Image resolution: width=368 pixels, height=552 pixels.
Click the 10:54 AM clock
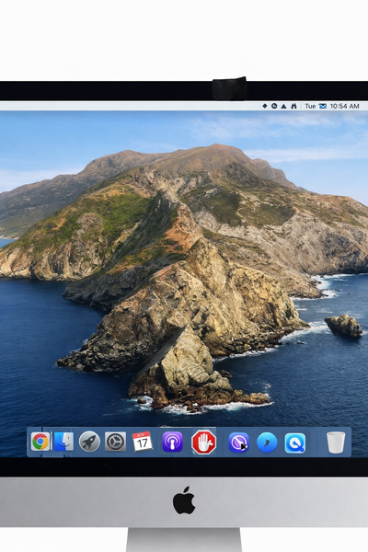344,106
